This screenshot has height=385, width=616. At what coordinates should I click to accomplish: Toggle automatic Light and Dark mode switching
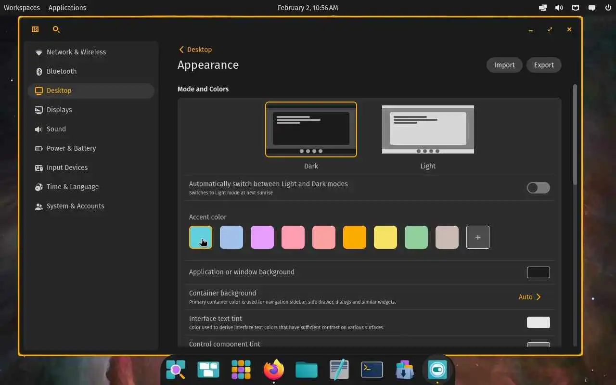pyautogui.click(x=538, y=188)
